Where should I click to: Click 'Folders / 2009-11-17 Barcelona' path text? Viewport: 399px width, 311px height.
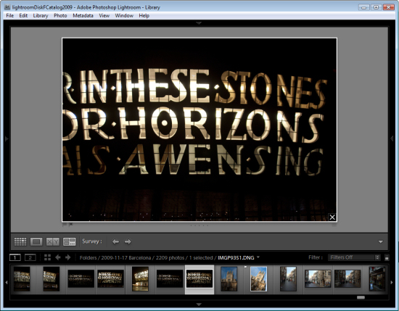115,257
